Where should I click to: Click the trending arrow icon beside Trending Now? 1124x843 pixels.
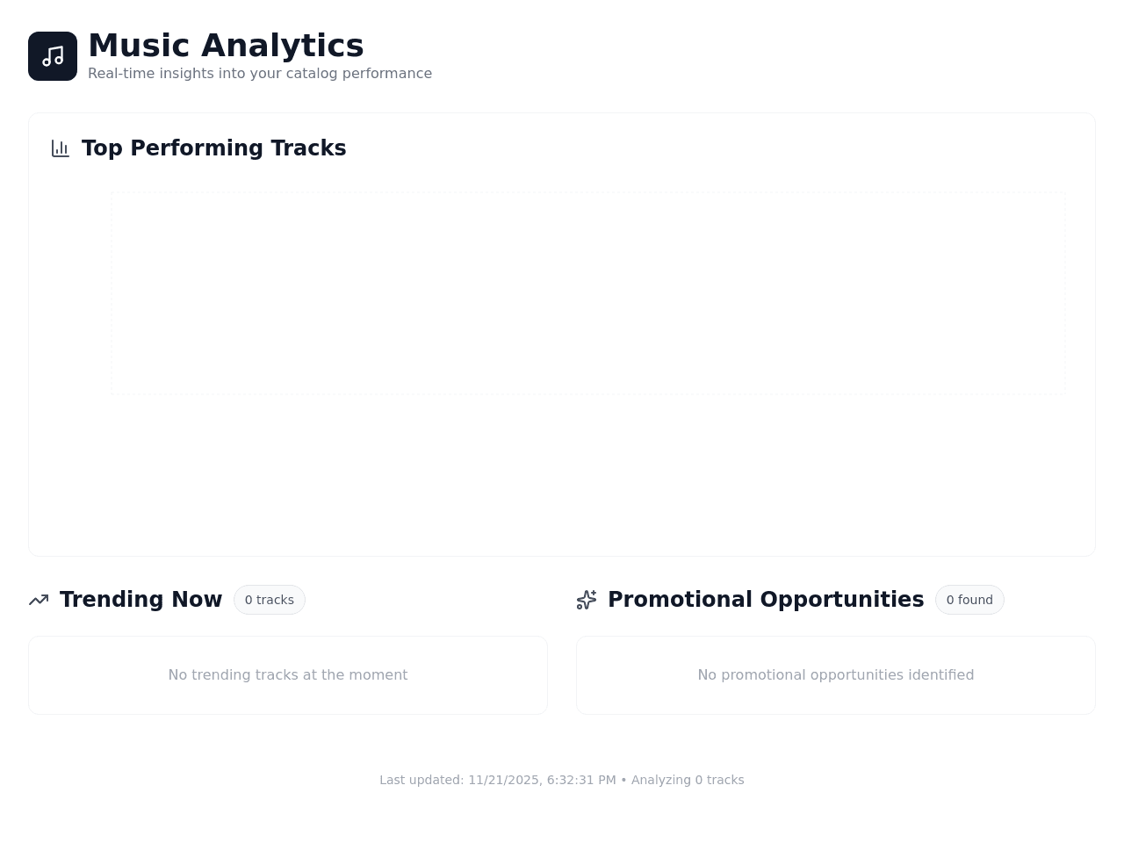[39, 600]
